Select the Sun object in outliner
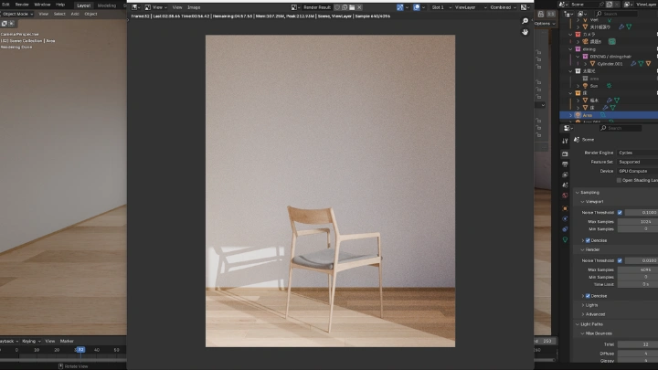 pos(594,86)
